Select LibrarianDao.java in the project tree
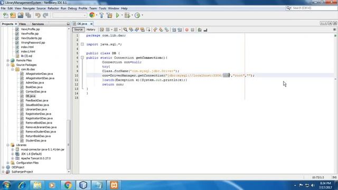Viewport: 338px width, 190px height. (36, 109)
